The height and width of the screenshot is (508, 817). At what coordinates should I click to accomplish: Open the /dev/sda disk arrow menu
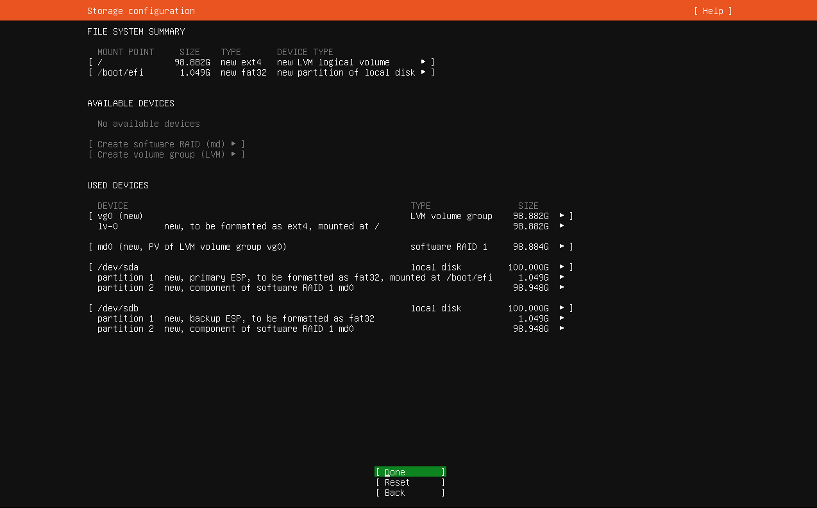562,267
